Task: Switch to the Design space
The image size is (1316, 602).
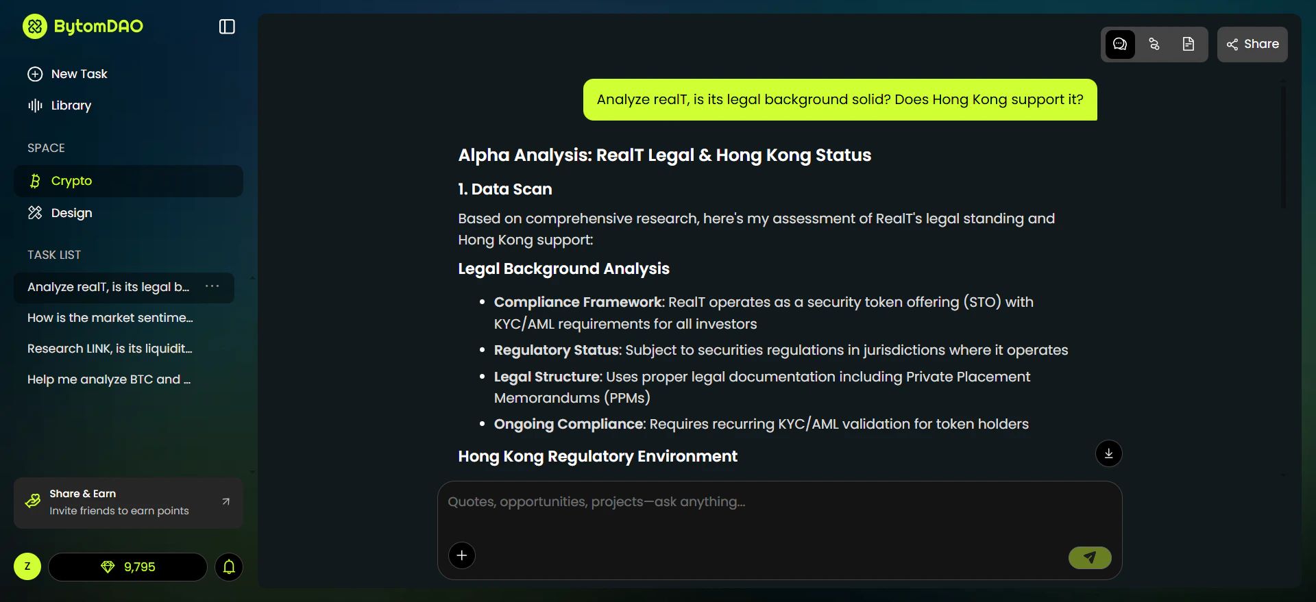Action: click(128, 213)
